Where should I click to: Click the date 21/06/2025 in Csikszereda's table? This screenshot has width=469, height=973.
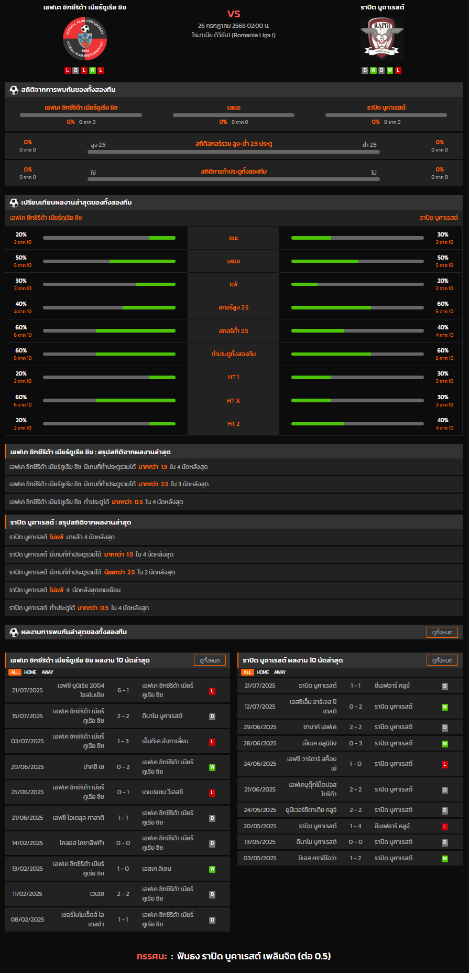point(27,818)
